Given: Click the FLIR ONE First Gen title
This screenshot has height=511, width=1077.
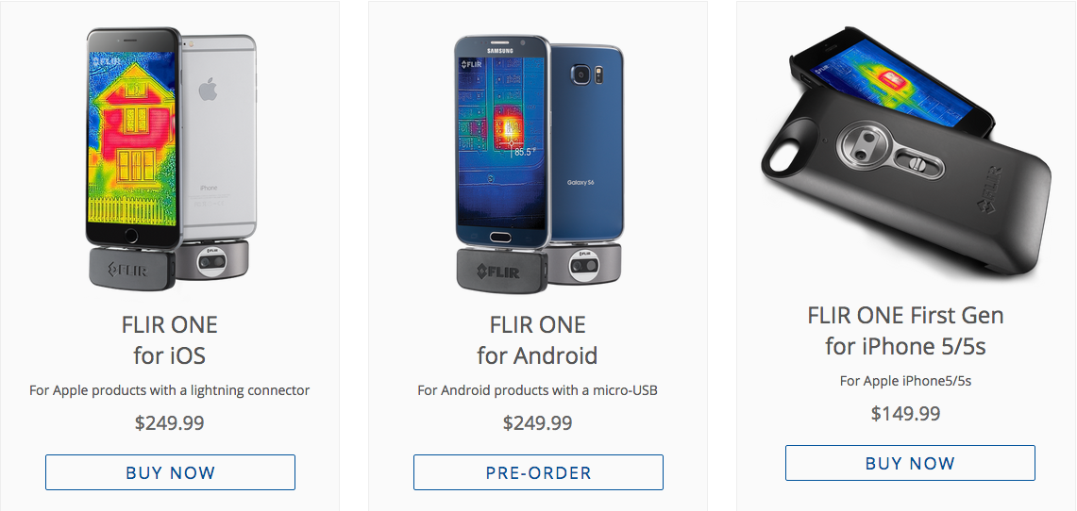Looking at the screenshot, I should tap(906, 331).
